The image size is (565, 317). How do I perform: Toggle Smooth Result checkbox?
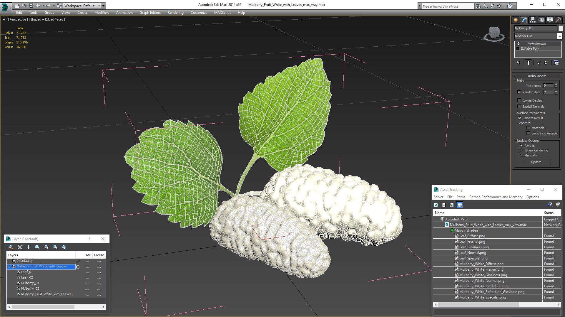(520, 118)
